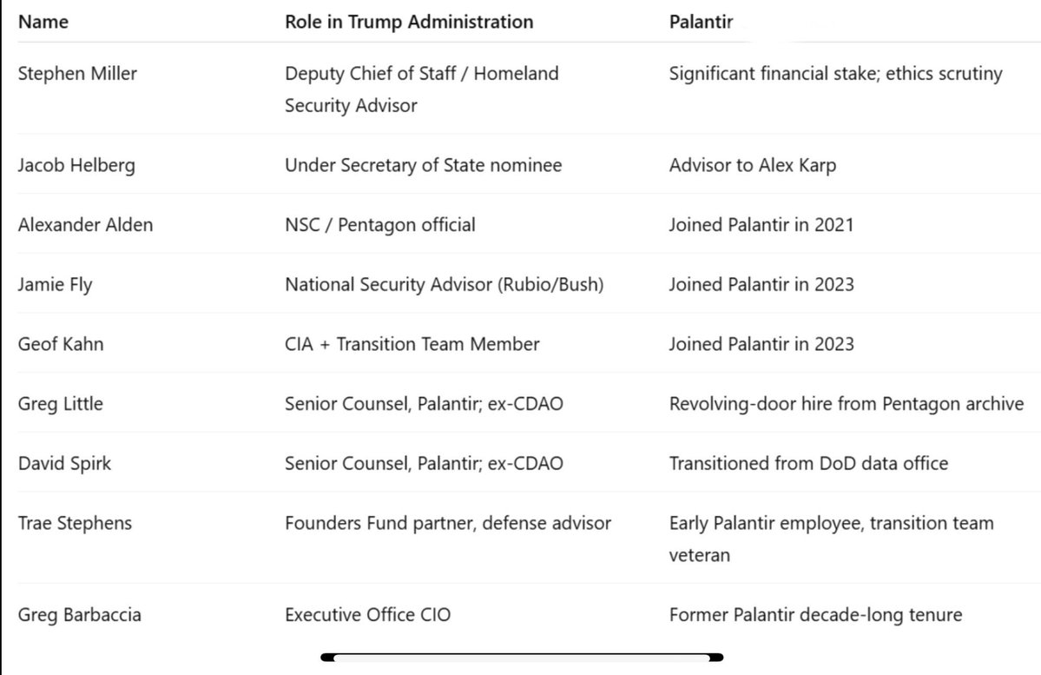This screenshot has width=1041, height=675.
Task: Select the CIA + Transition Team Member cell
Action: (412, 344)
